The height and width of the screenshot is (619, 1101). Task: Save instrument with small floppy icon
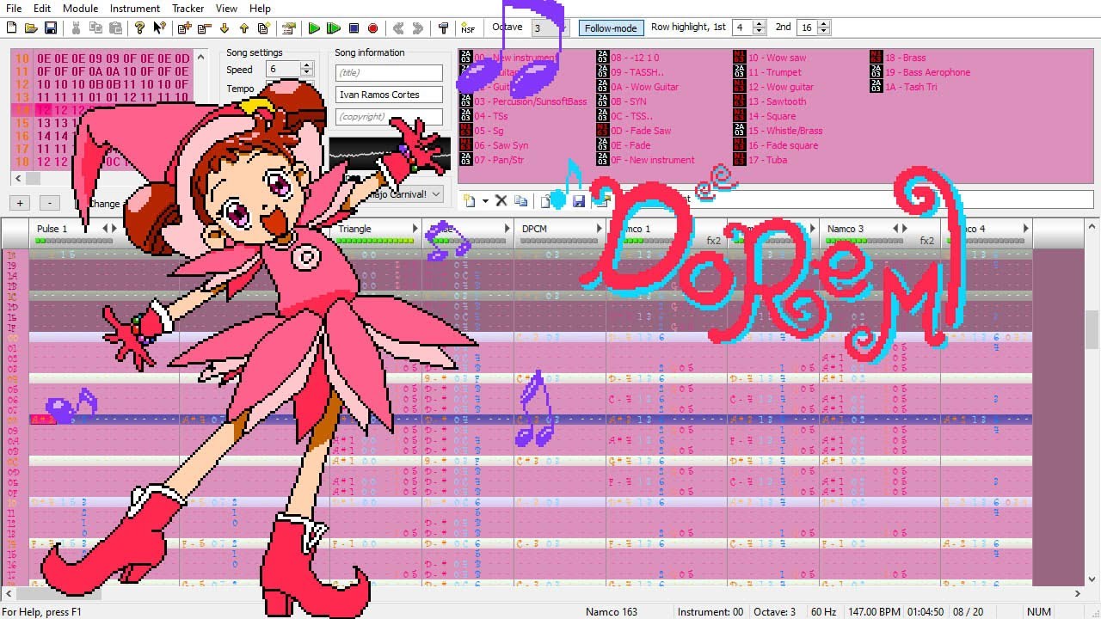coord(579,200)
